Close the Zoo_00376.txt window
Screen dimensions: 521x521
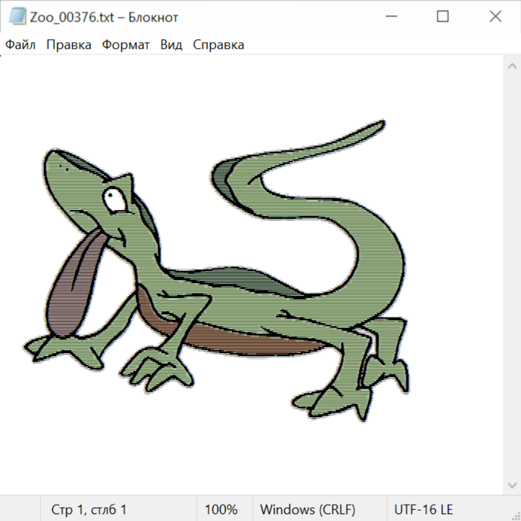point(496,17)
